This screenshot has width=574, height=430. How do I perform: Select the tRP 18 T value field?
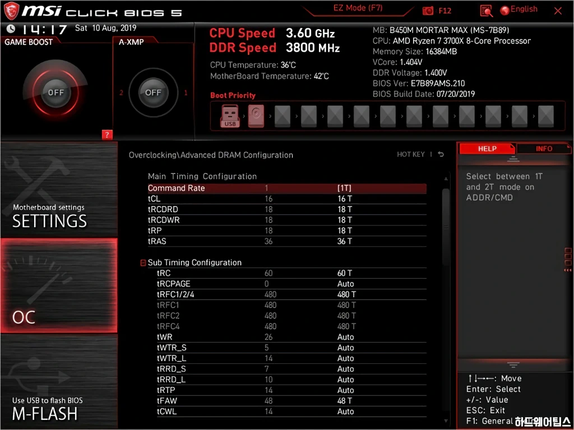pos(345,231)
